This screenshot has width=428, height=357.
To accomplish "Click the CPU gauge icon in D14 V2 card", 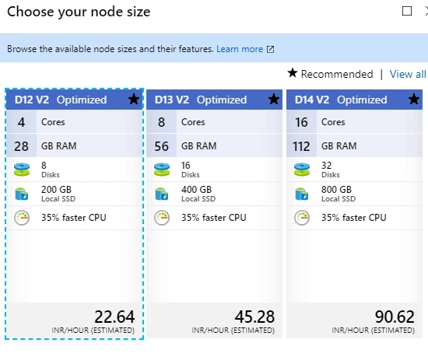I will 302,218.
